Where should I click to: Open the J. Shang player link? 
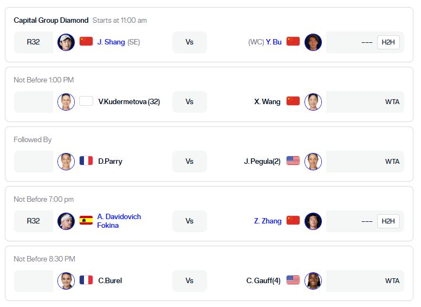(x=111, y=42)
